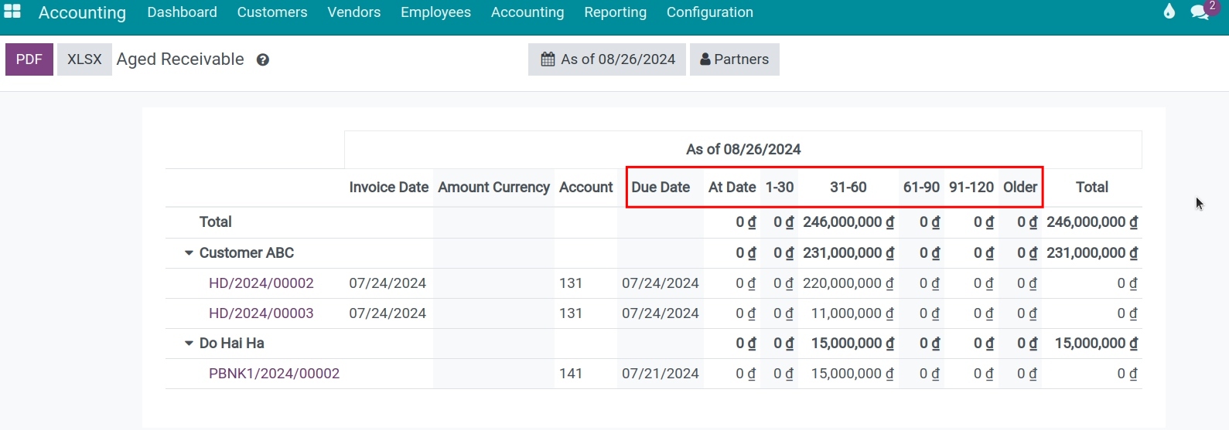
Task: Click the 246,000,000 ₫ value in 31-60 column
Action: click(848, 222)
